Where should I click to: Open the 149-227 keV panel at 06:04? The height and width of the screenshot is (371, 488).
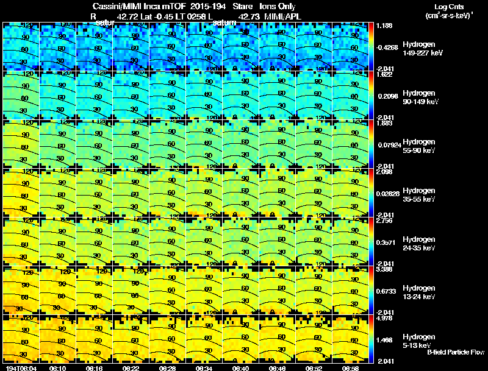(x=21, y=47)
